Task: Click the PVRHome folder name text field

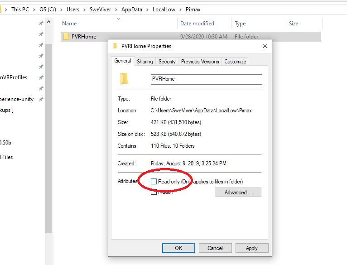Action: click(206, 79)
